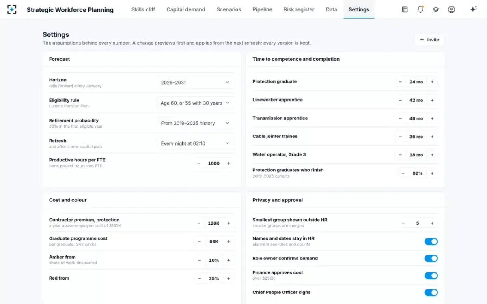This screenshot has height=304, width=487.
Task: Open notifications bell
Action: tap(420, 9)
